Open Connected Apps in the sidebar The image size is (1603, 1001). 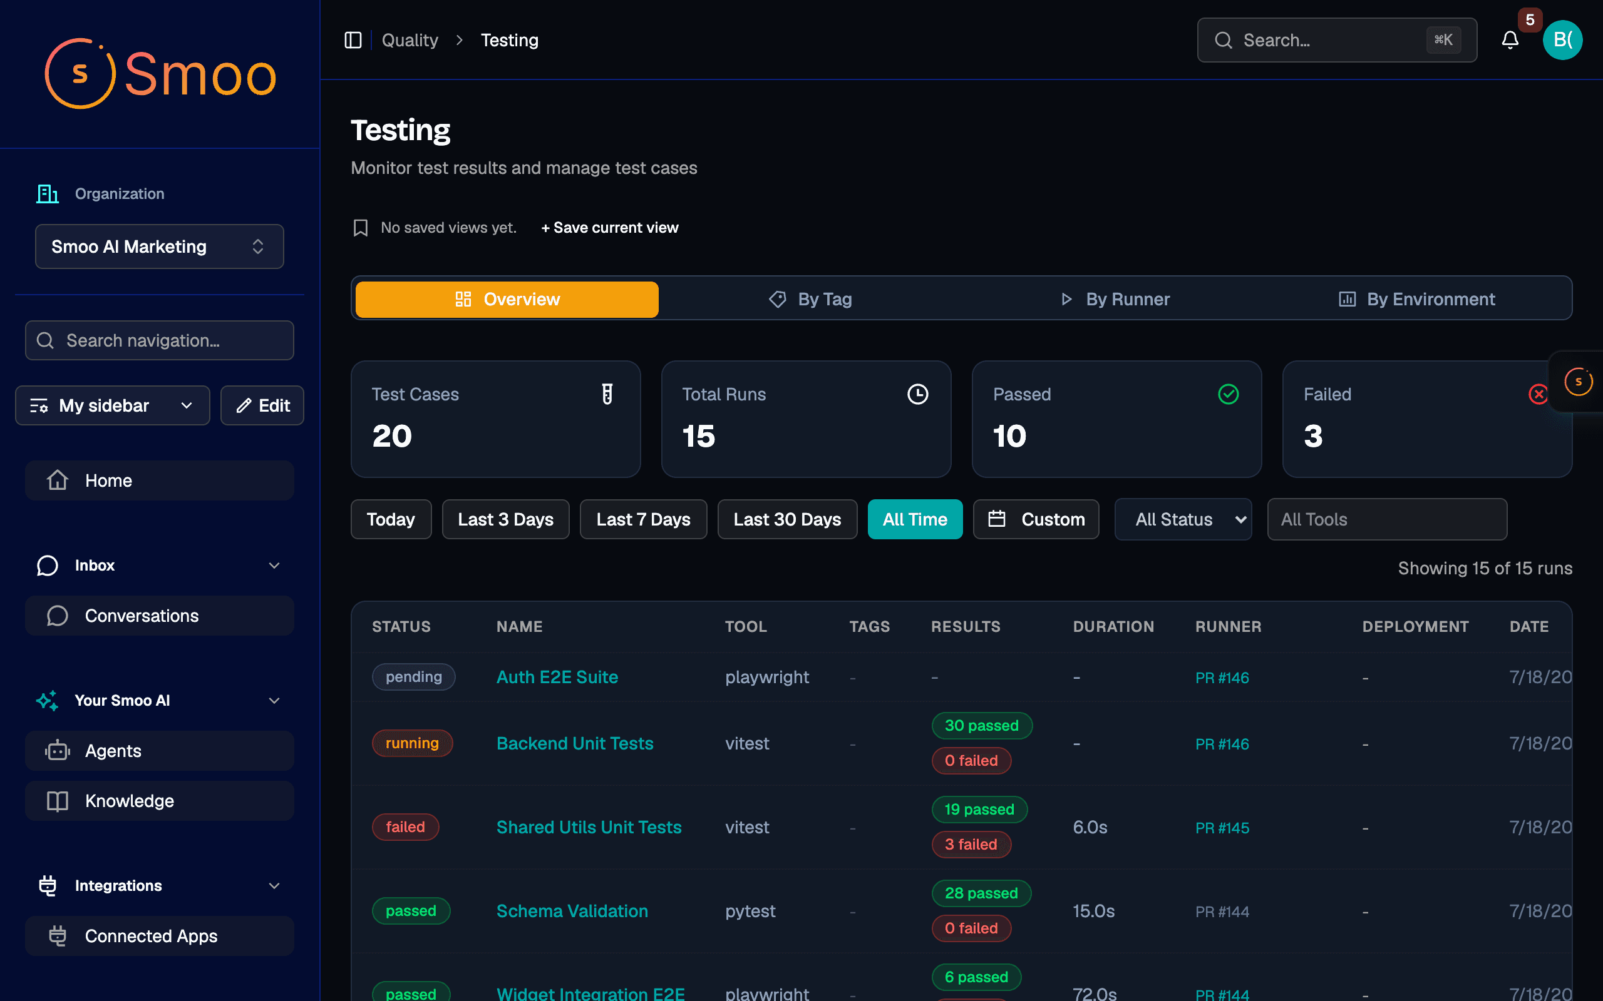coord(160,936)
